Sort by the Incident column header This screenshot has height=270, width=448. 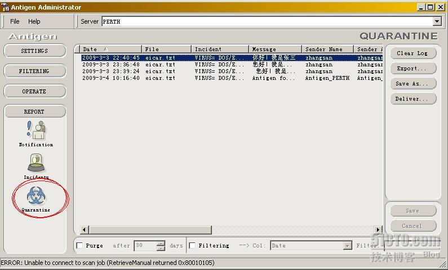pyautogui.click(x=220, y=49)
